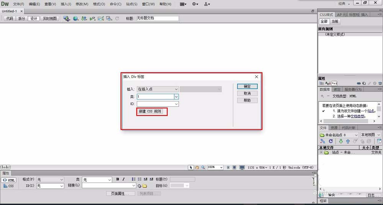This screenshot has height=205, width=383.
Task: Expand the 站点 folder tree item
Action: click(x=321, y=152)
